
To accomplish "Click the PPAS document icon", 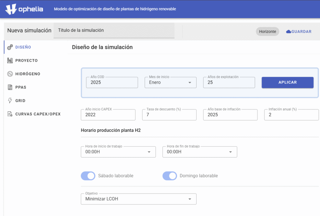I will (10, 88).
